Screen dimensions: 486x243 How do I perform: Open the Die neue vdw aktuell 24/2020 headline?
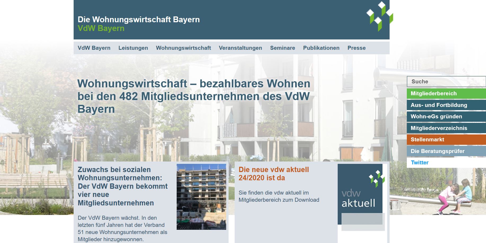coord(274,174)
